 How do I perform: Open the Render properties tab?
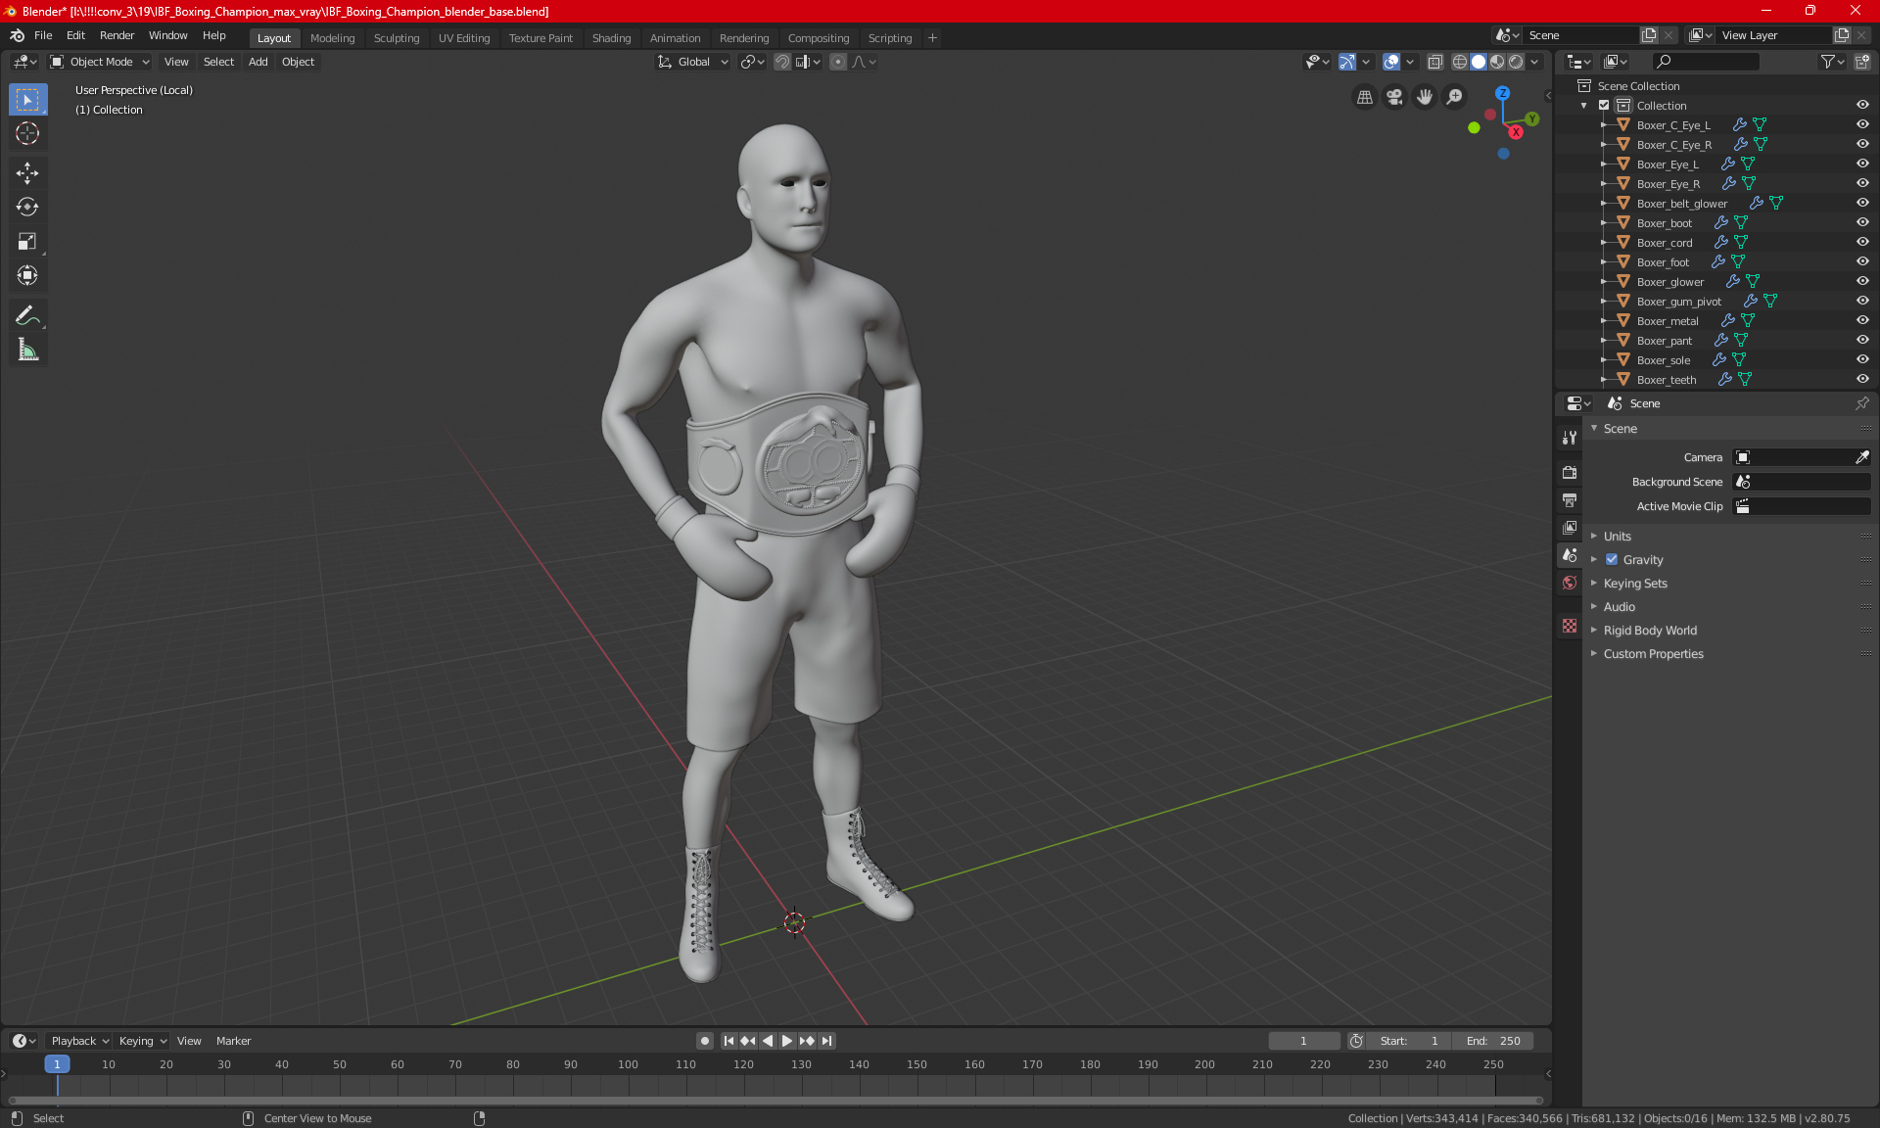pos(1570,472)
